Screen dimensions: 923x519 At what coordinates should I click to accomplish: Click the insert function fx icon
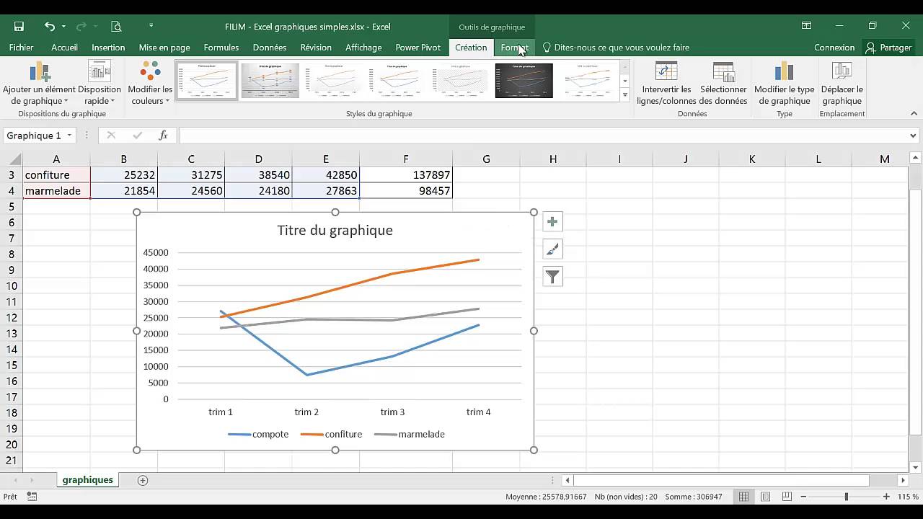click(163, 135)
